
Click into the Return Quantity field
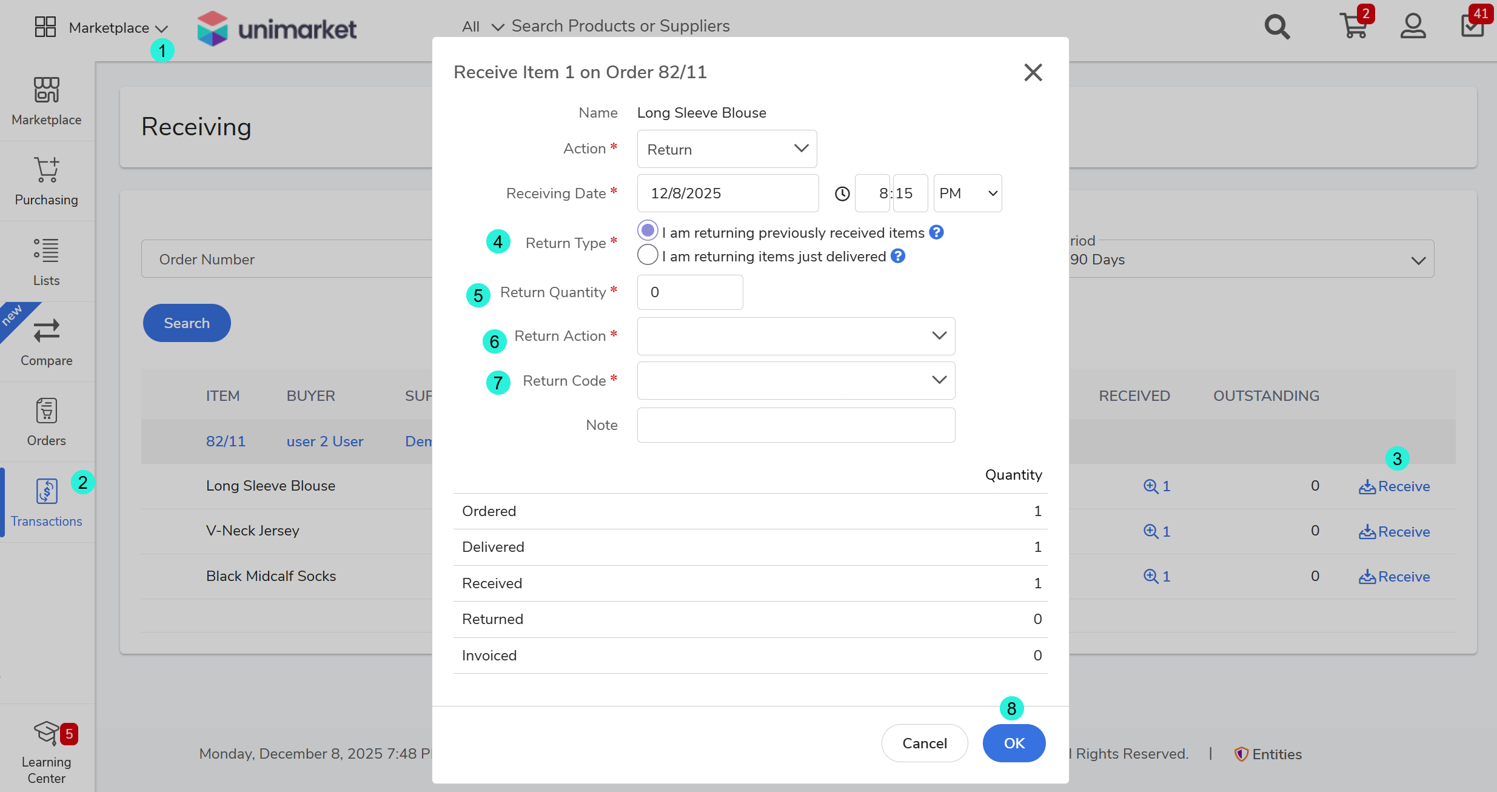689,292
